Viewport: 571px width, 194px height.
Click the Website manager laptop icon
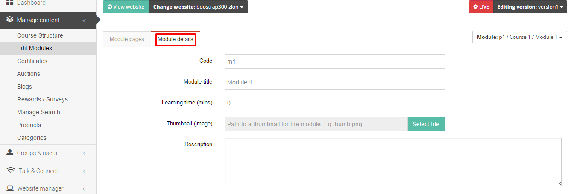(x=10, y=188)
